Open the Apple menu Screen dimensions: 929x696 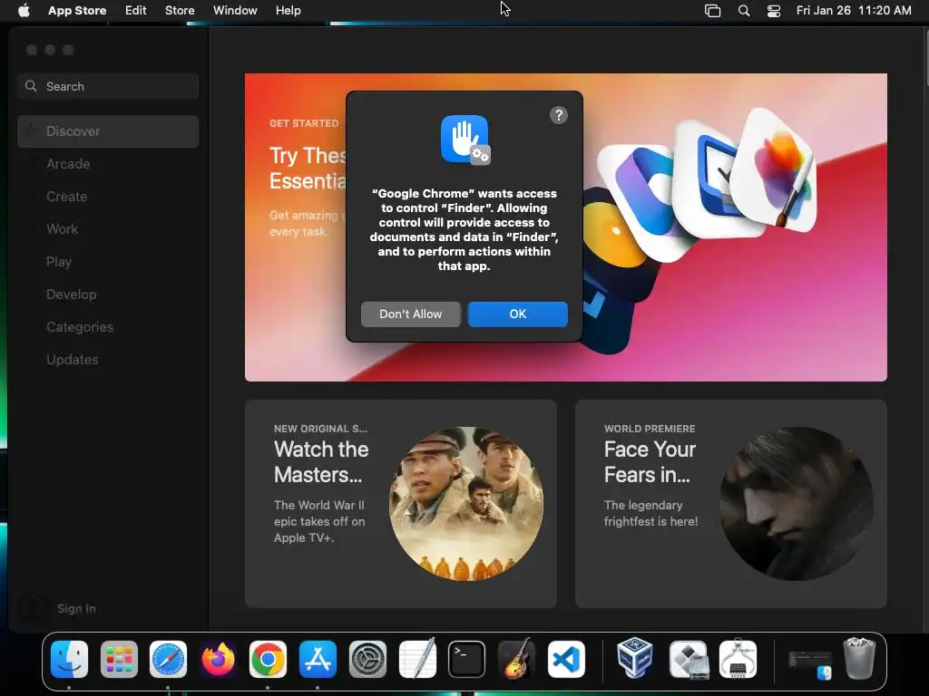[24, 10]
